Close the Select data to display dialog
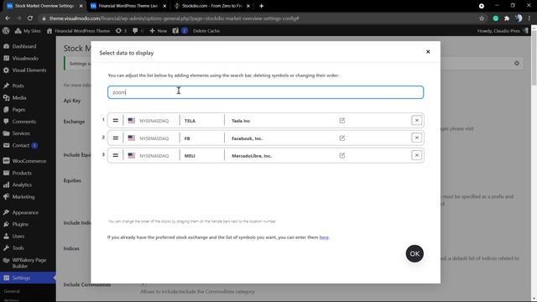 [428, 52]
